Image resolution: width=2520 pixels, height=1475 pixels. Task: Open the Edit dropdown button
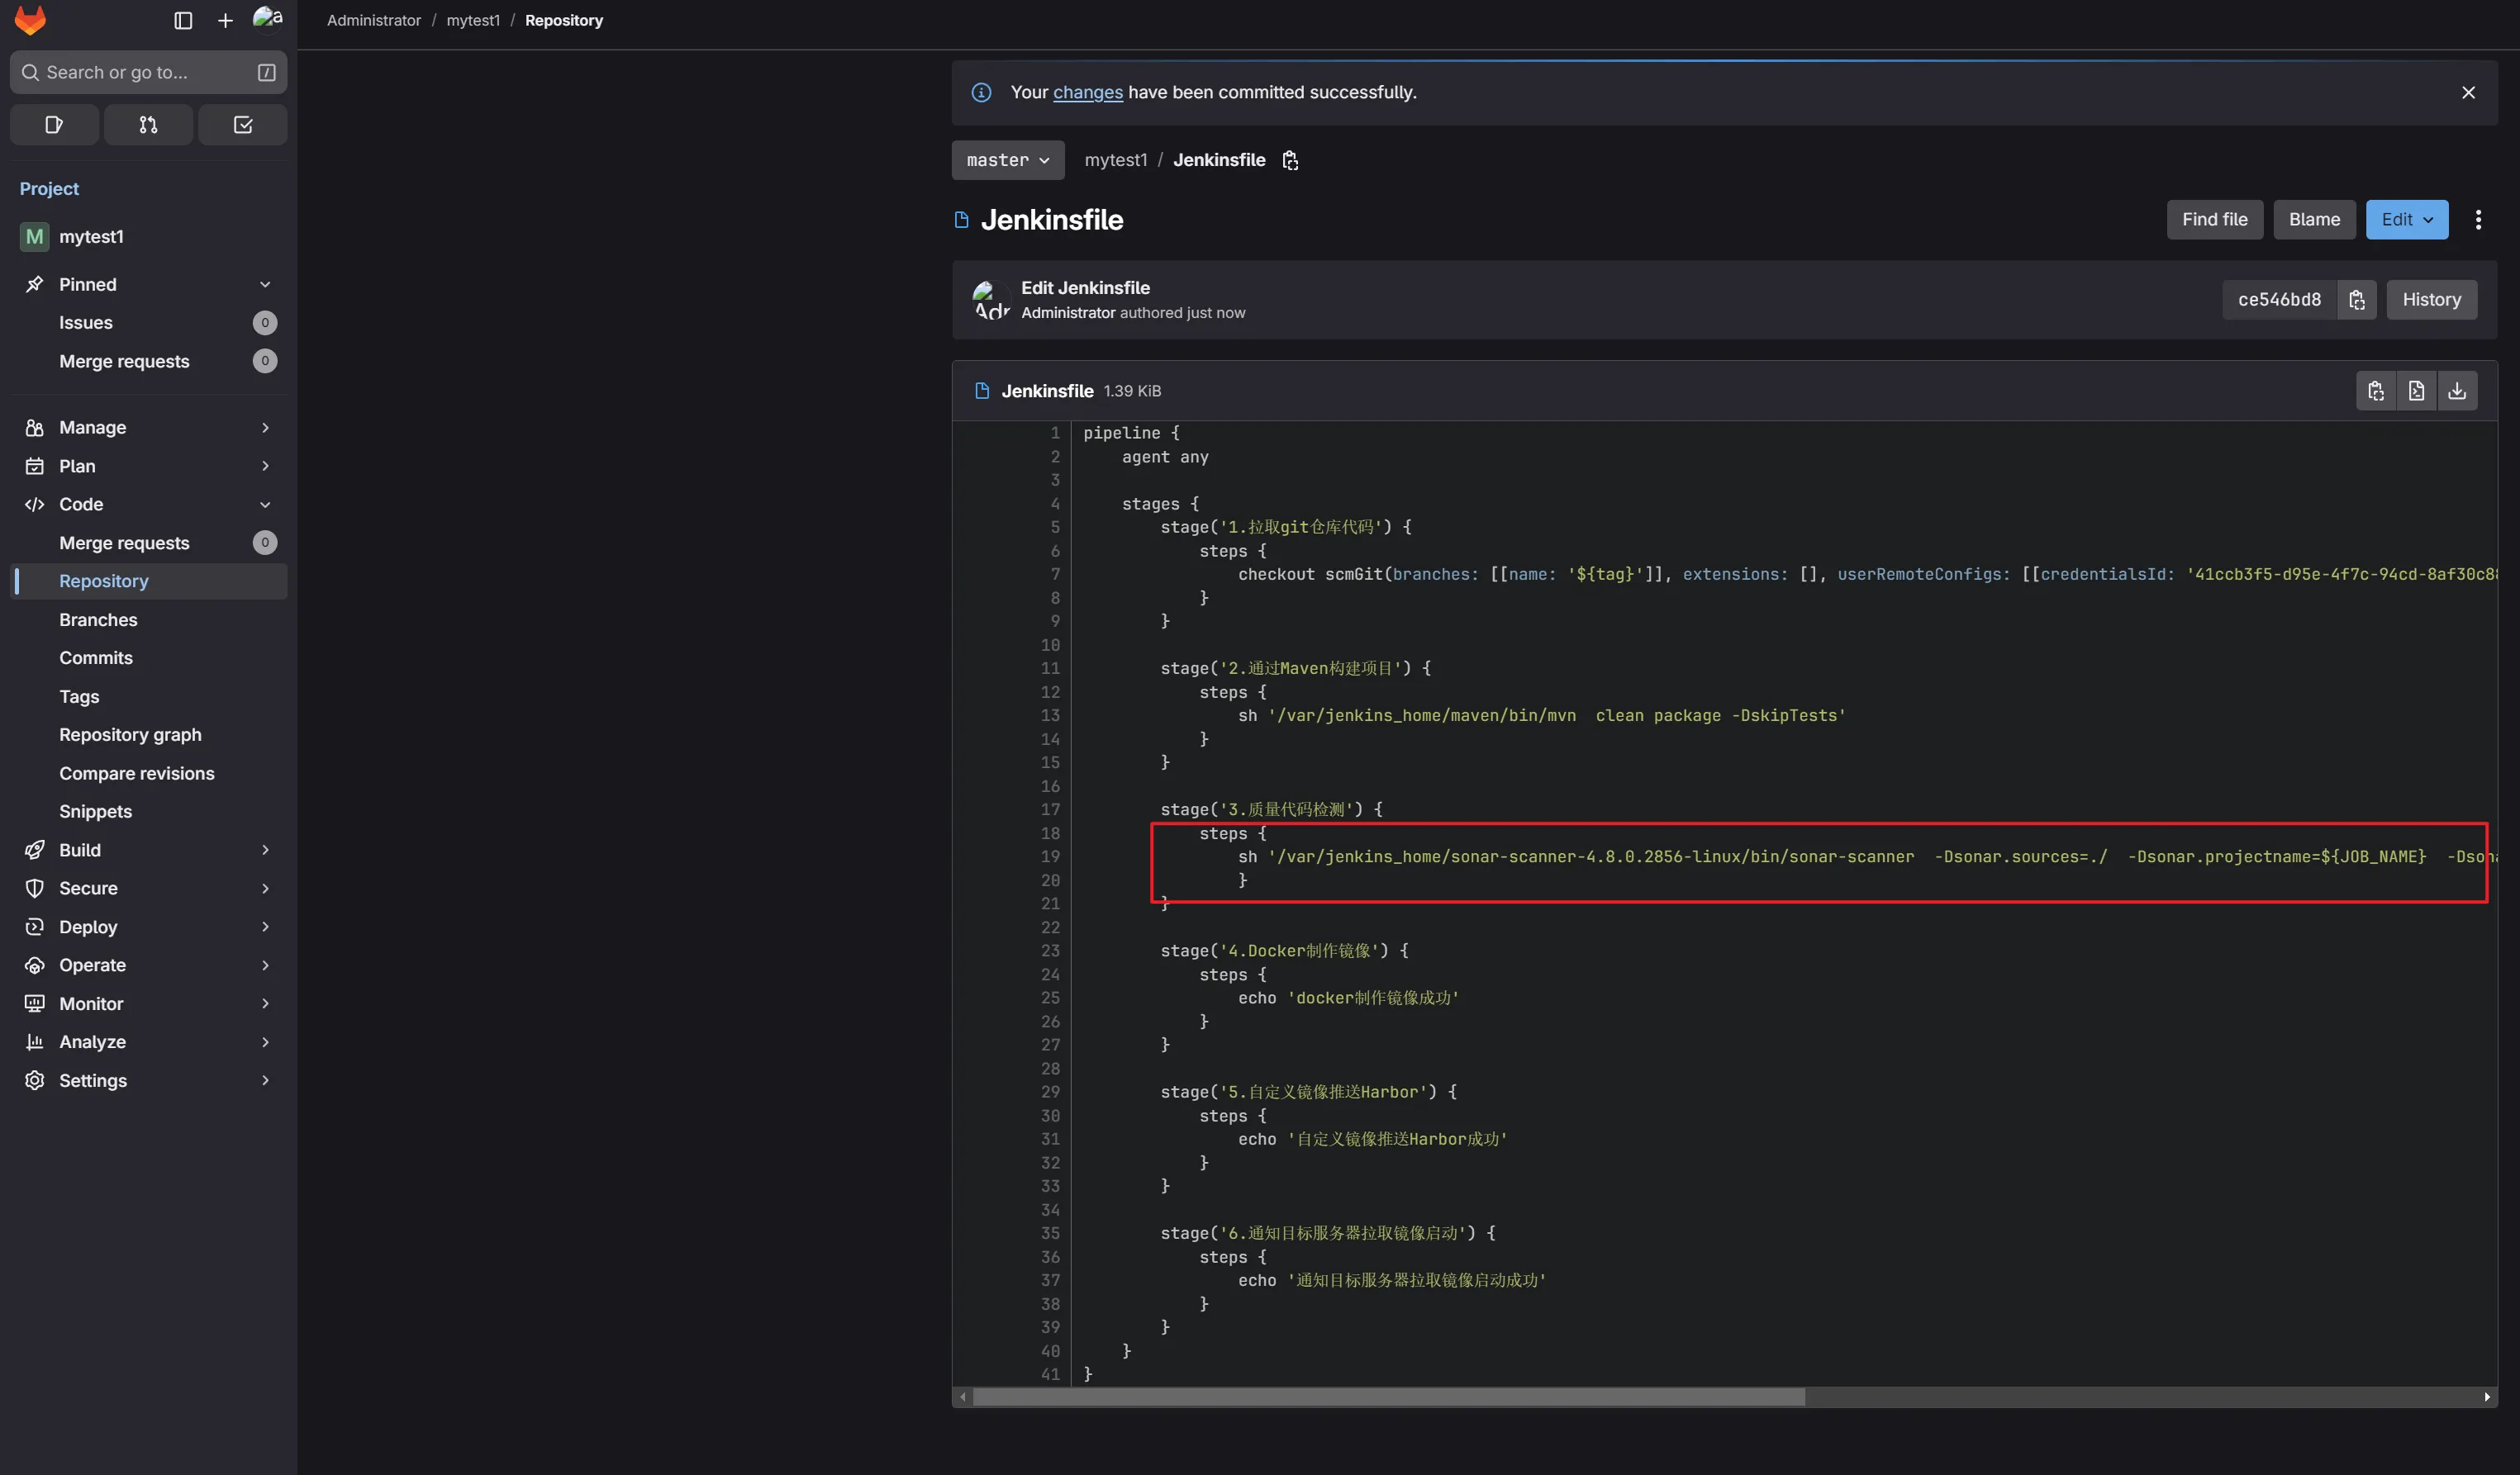point(2406,220)
